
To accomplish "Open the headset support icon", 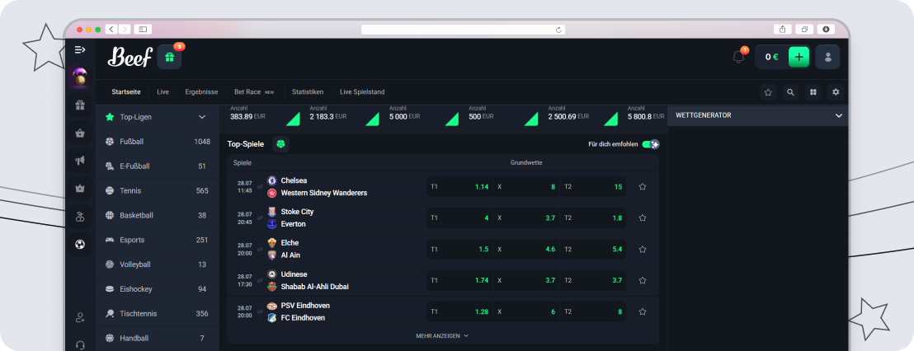I will coord(80,344).
